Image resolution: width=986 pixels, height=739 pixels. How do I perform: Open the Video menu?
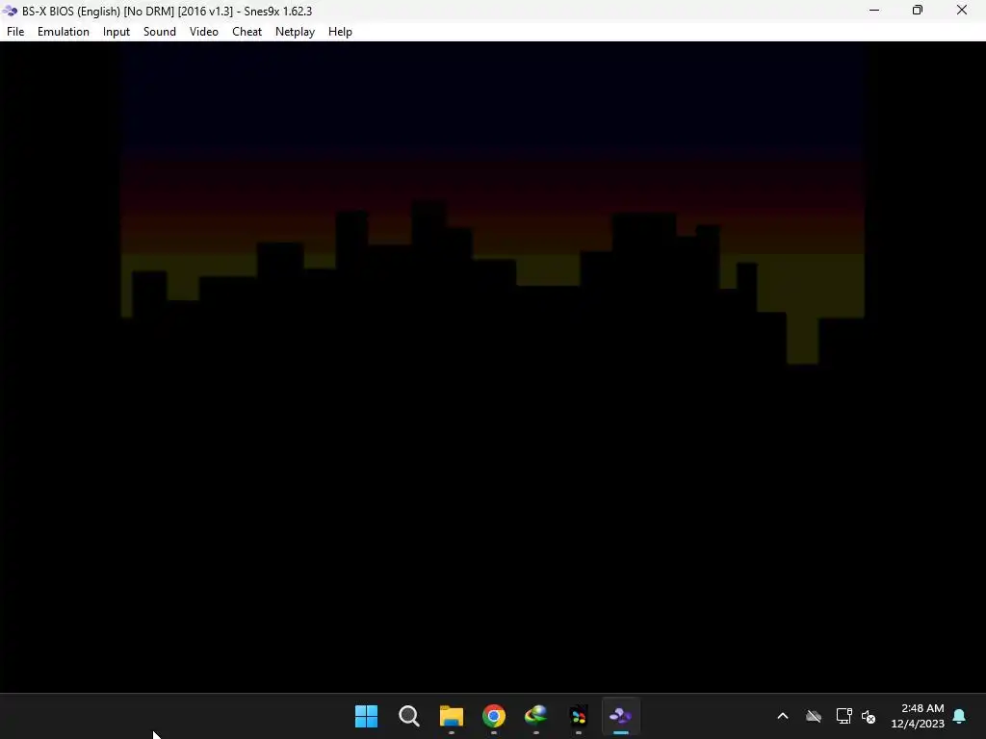204,32
